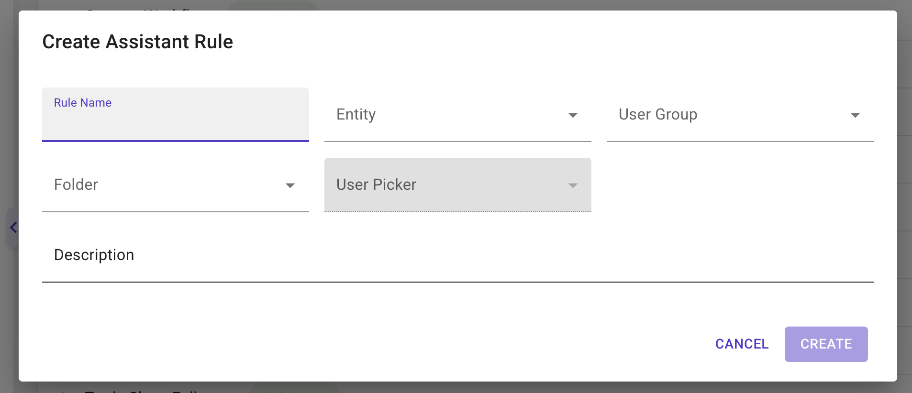Screen dimensions: 912x393
Task: Click the User Group placeholder text
Action: [x=658, y=115]
